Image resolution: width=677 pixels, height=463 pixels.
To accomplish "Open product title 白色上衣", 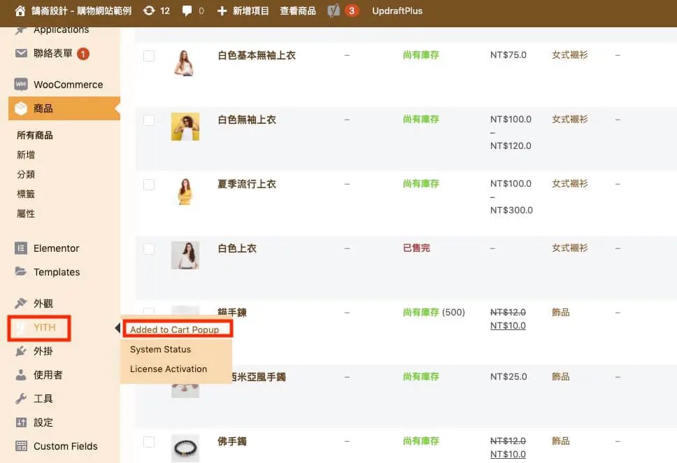I will pyautogui.click(x=237, y=248).
